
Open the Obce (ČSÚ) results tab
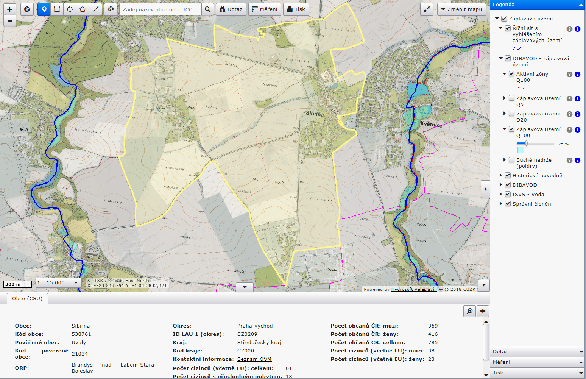click(x=27, y=298)
